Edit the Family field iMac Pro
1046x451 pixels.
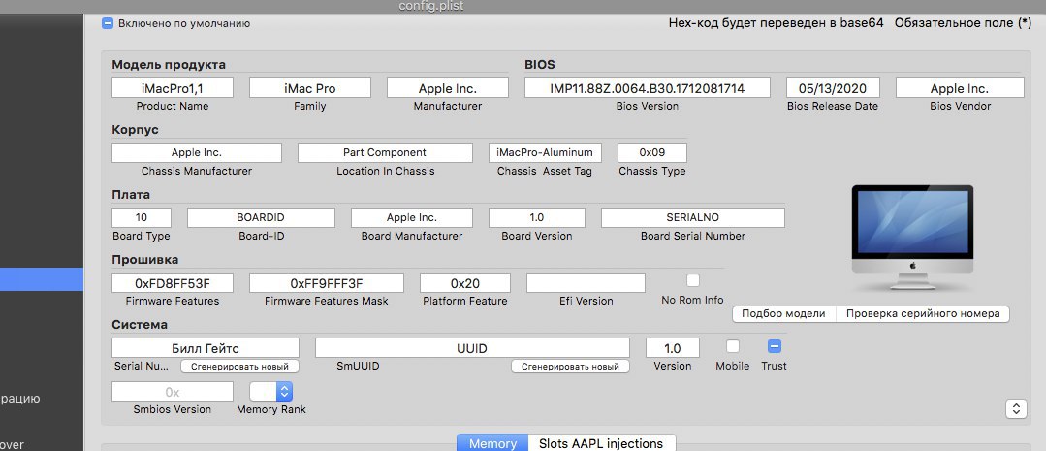coord(309,88)
